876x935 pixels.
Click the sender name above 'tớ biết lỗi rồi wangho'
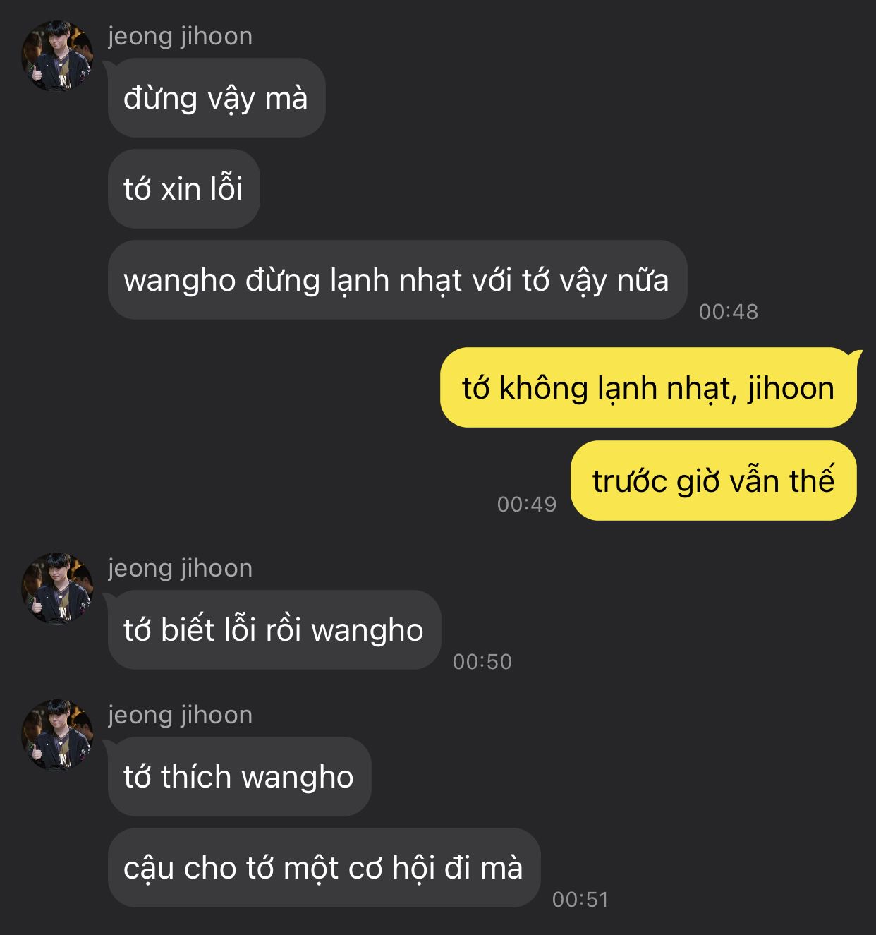tap(180, 568)
